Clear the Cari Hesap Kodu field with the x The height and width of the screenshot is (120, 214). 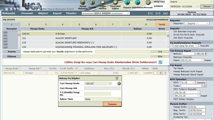pos(110,83)
